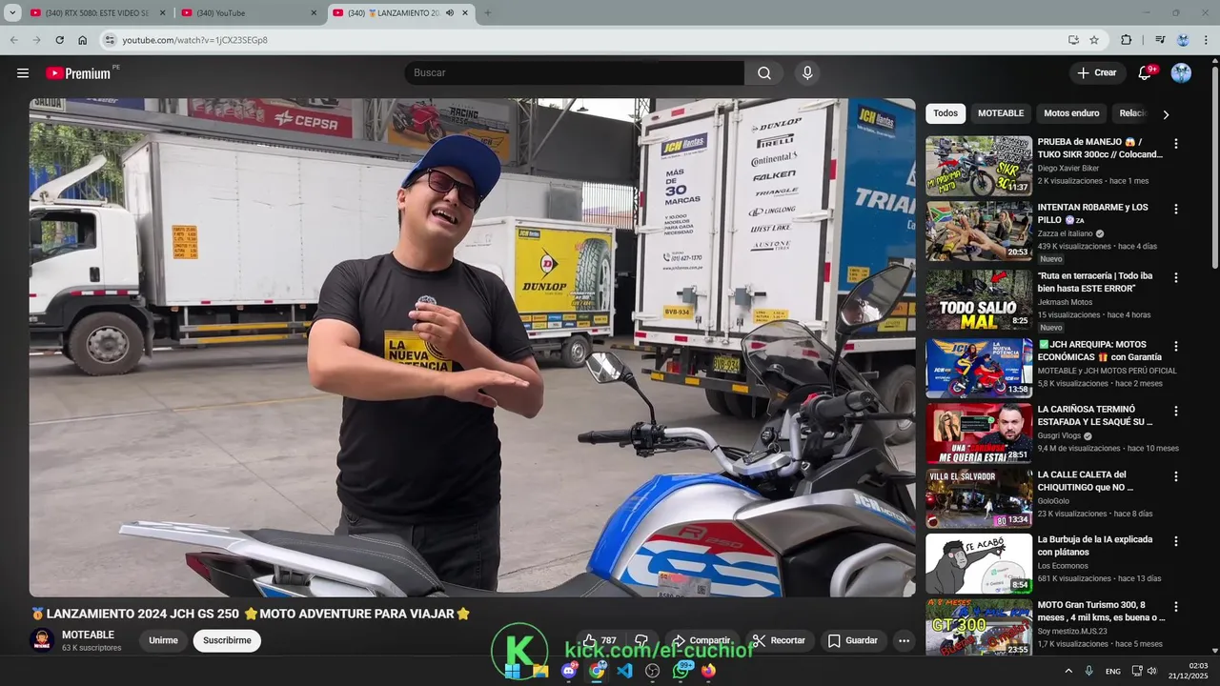Click the browser back arrow
The image size is (1220, 686).
[14, 40]
